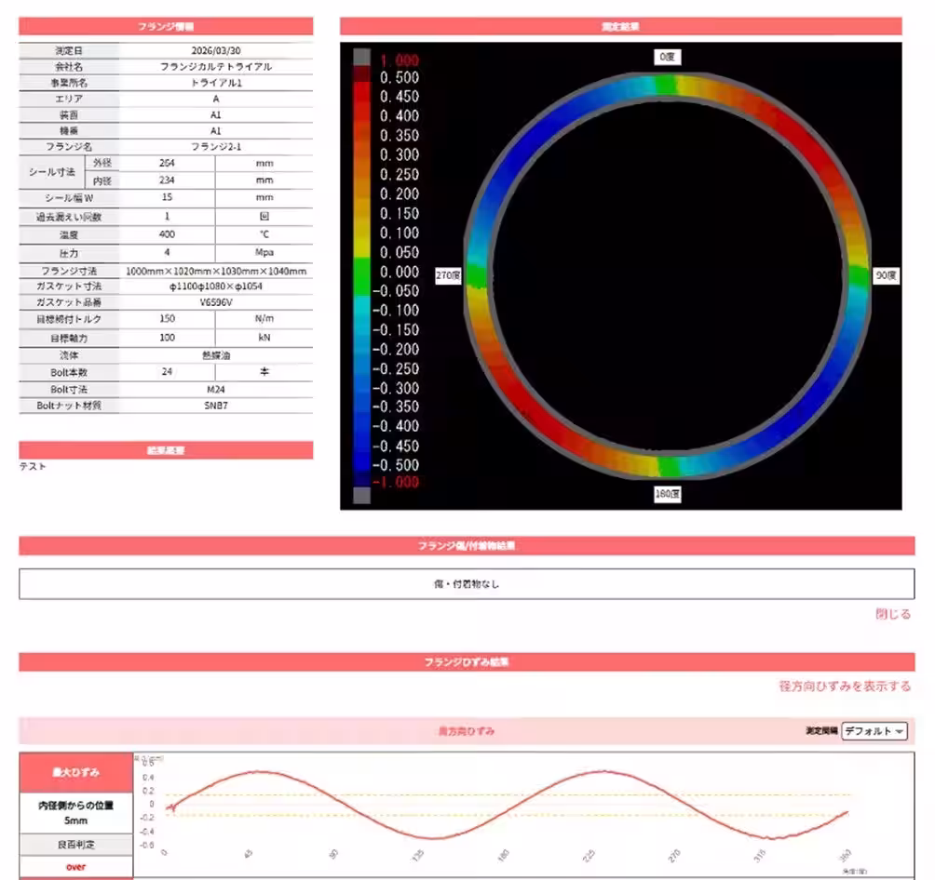Image resolution: width=935 pixels, height=880 pixels.
Task: Click the 傷・付着物なし result box
Action: 467,584
